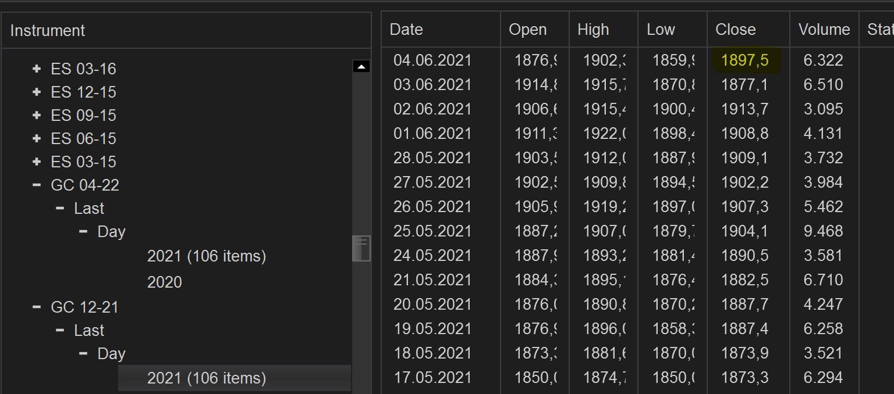Select the Close value 1882,5
This screenshot has height=394, width=894.
[745, 280]
